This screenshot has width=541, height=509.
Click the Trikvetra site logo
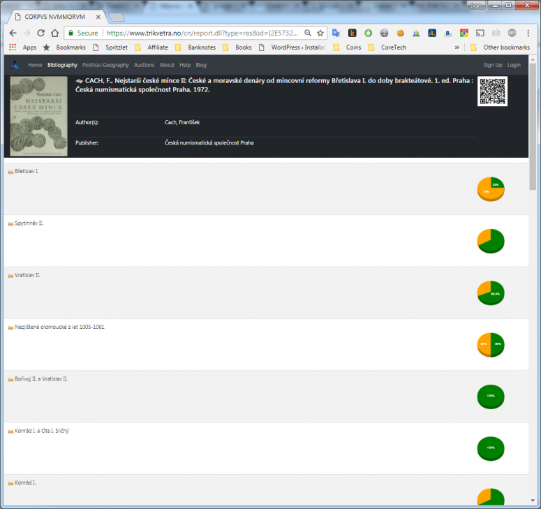click(x=15, y=65)
